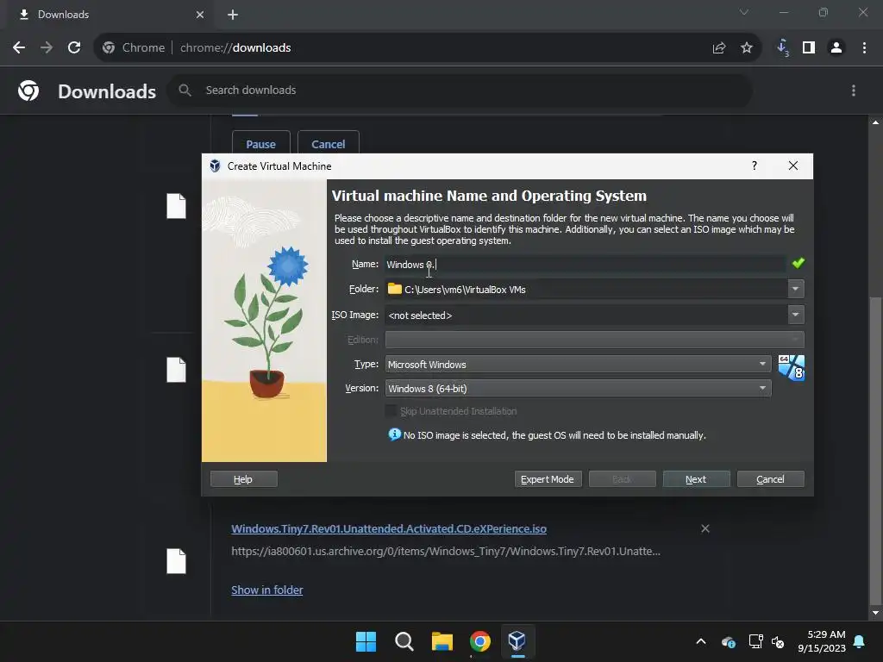Reload the Chrome downloads page
The height and width of the screenshot is (662, 883).
pos(74,48)
